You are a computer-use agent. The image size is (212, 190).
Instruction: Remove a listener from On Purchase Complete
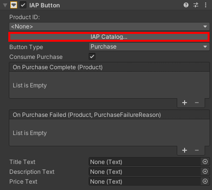197,103
